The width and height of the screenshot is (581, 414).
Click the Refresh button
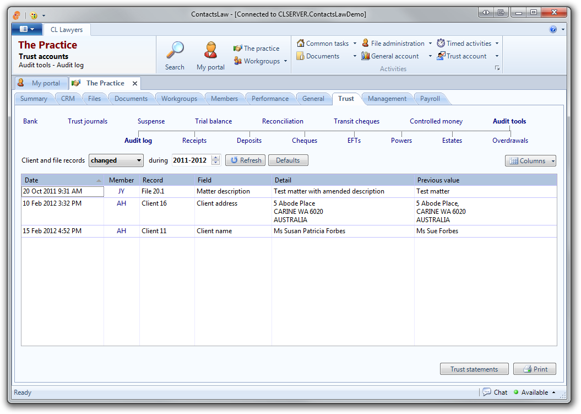[245, 160]
